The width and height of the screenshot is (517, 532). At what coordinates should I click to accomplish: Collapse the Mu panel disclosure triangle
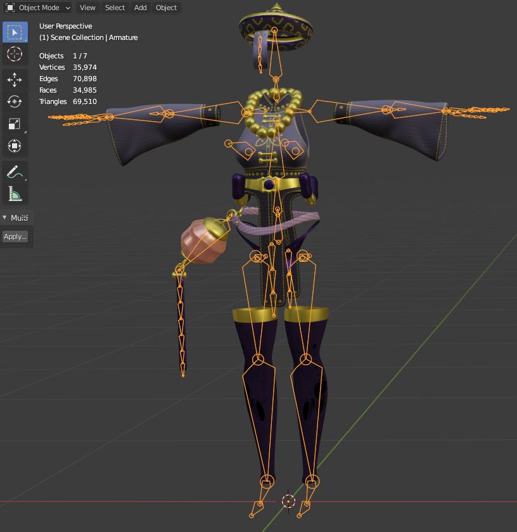point(4,217)
